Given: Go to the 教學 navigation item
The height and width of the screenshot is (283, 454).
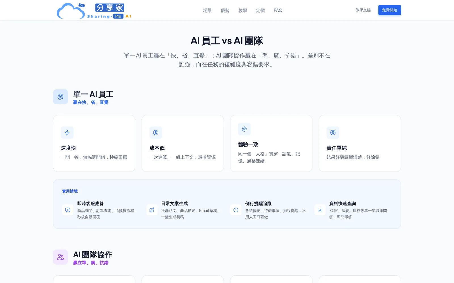Looking at the screenshot, I should [243, 10].
